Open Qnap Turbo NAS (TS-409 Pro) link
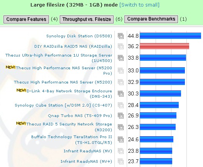 [x=80, y=116]
